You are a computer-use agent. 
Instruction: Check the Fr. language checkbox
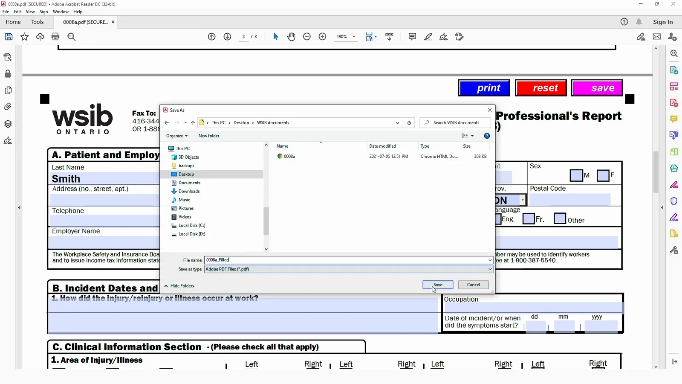pos(529,219)
